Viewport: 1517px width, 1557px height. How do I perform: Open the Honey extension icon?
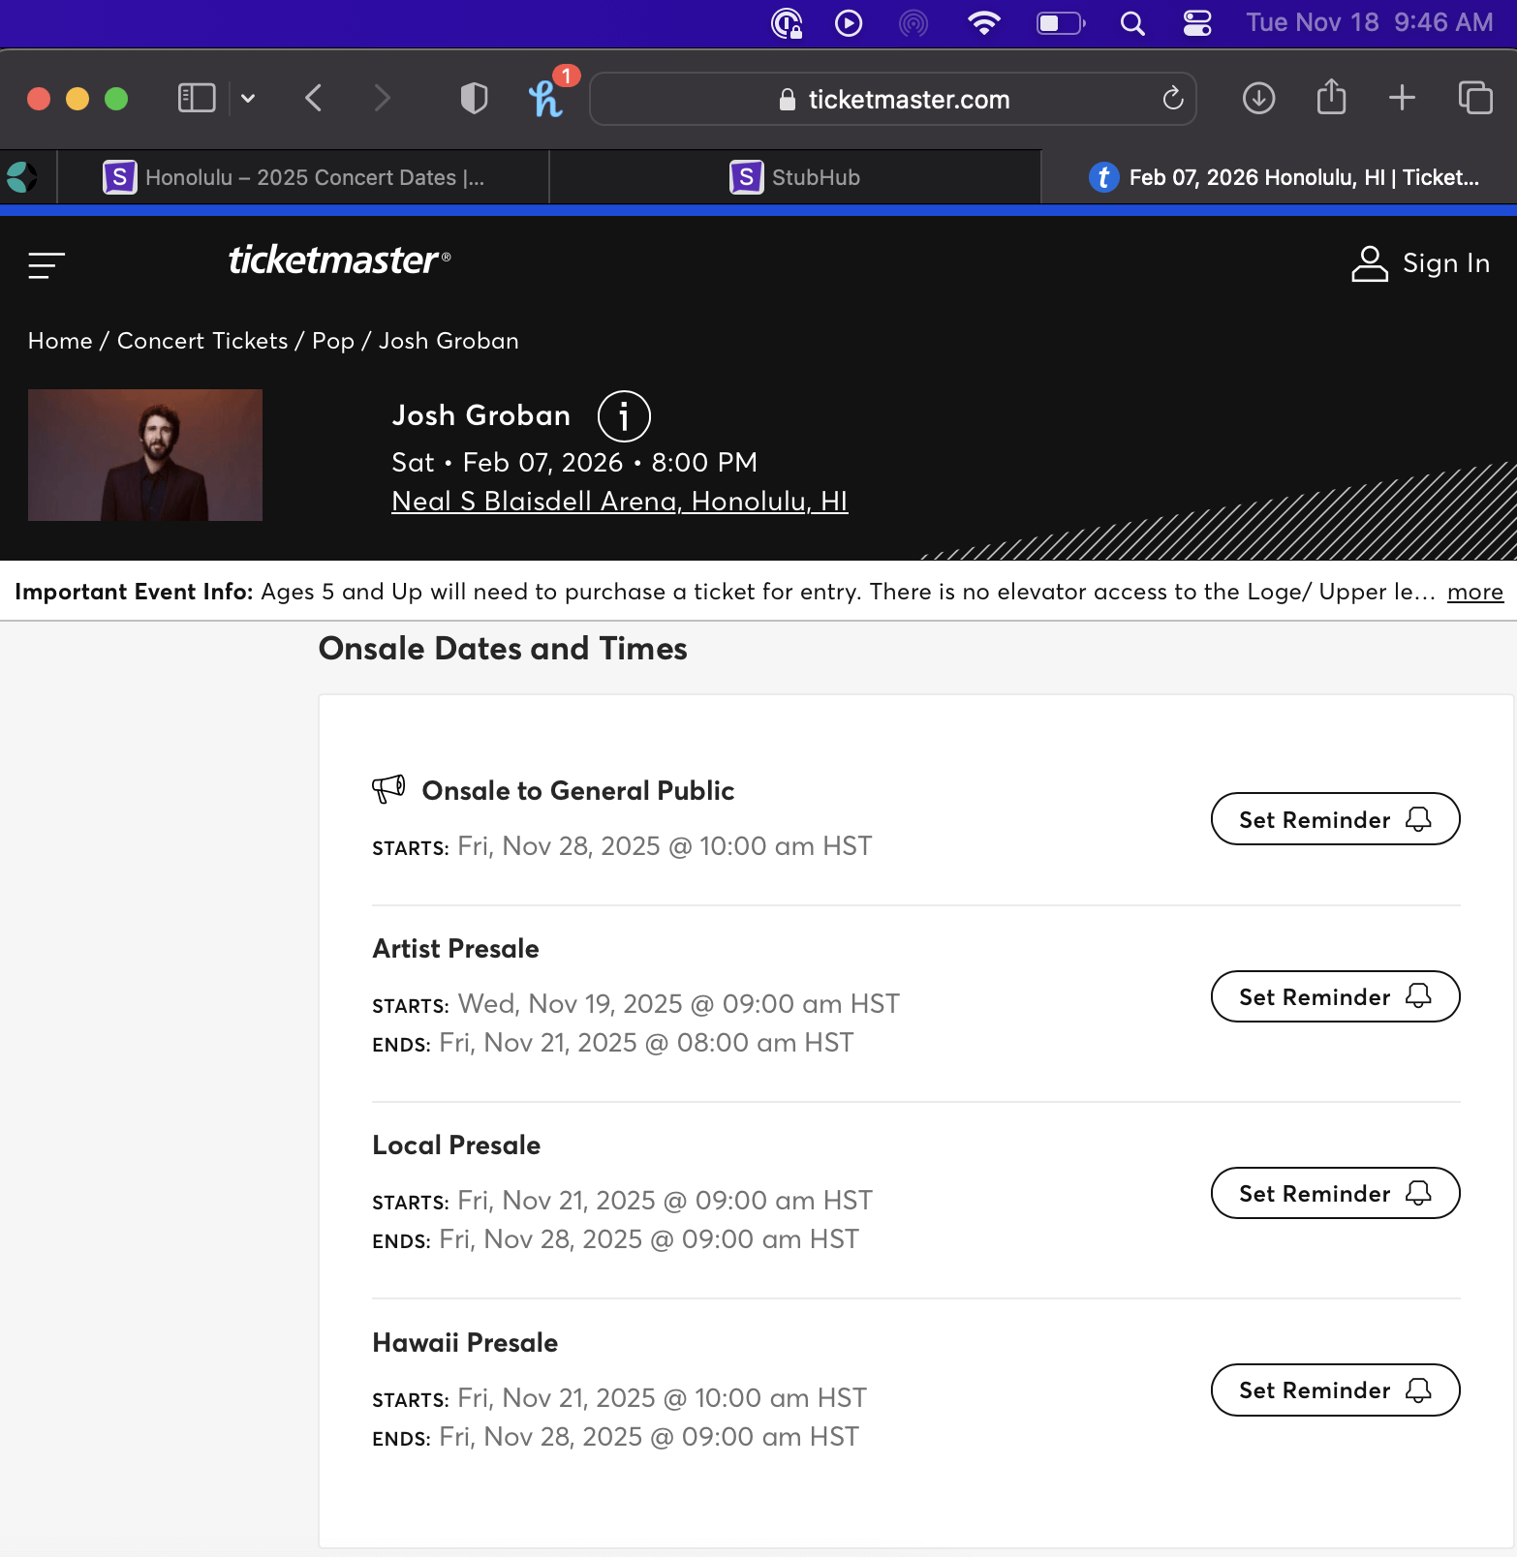pos(545,98)
